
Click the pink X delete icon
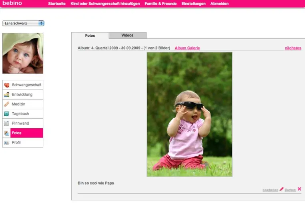[299, 189]
